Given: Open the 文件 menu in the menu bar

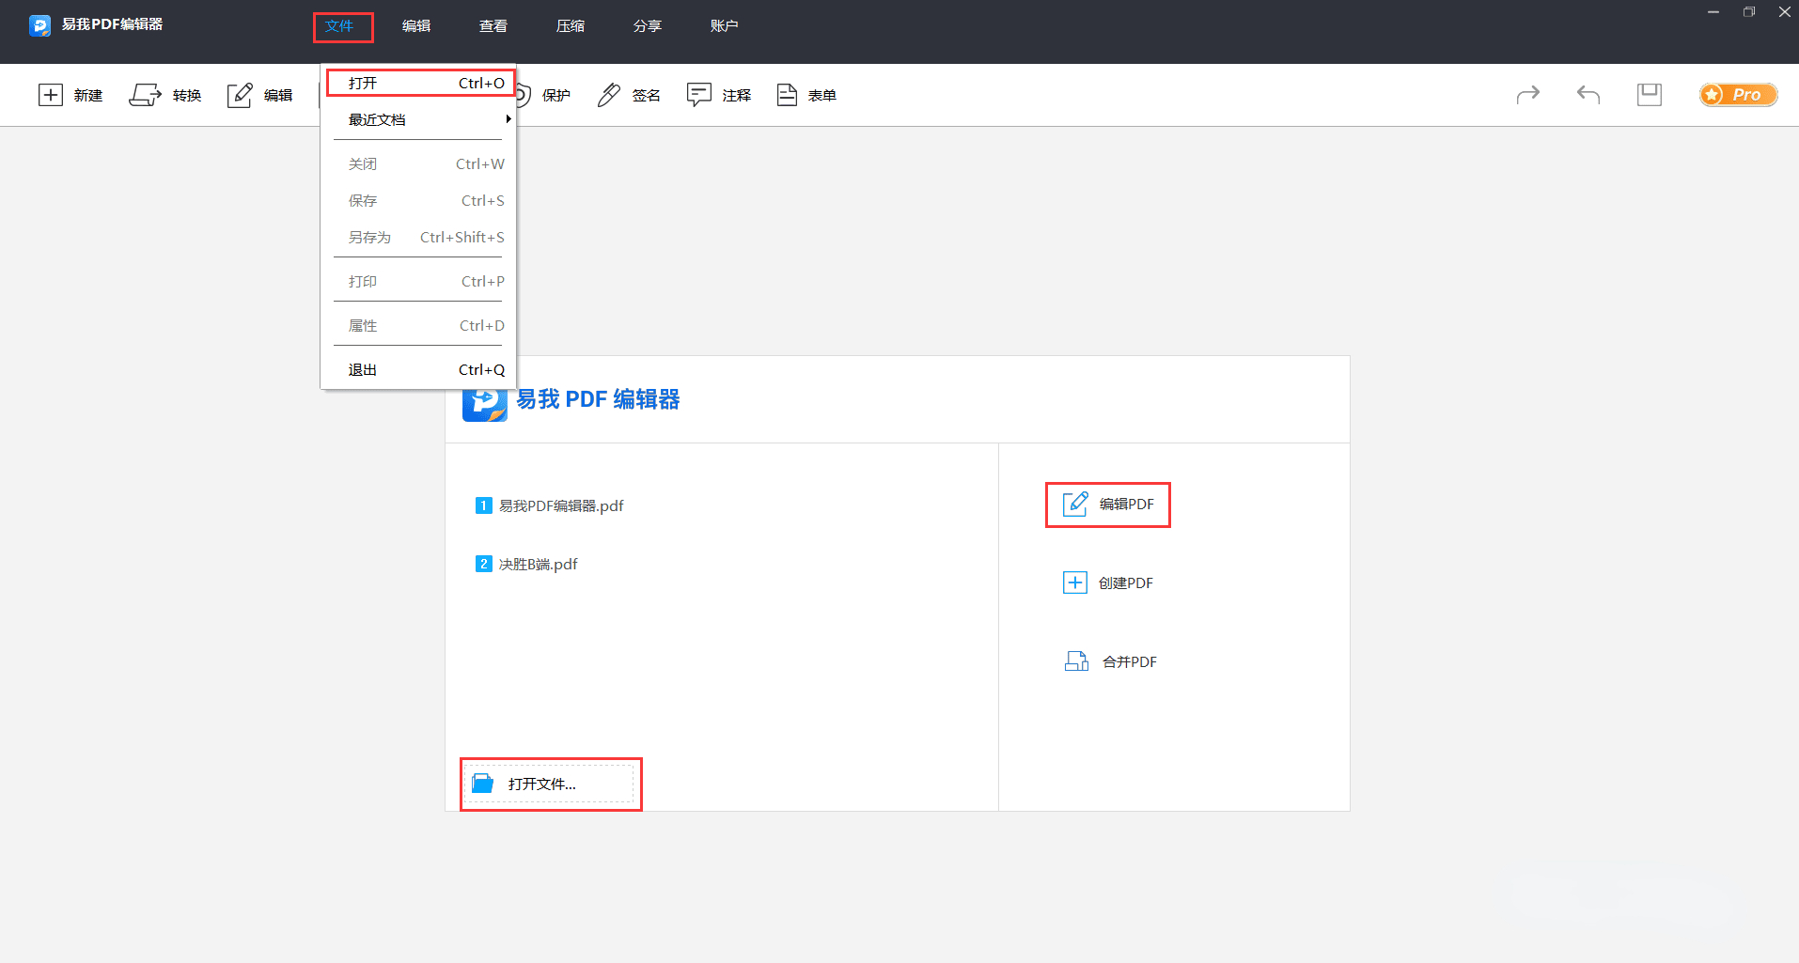Looking at the screenshot, I should point(339,26).
